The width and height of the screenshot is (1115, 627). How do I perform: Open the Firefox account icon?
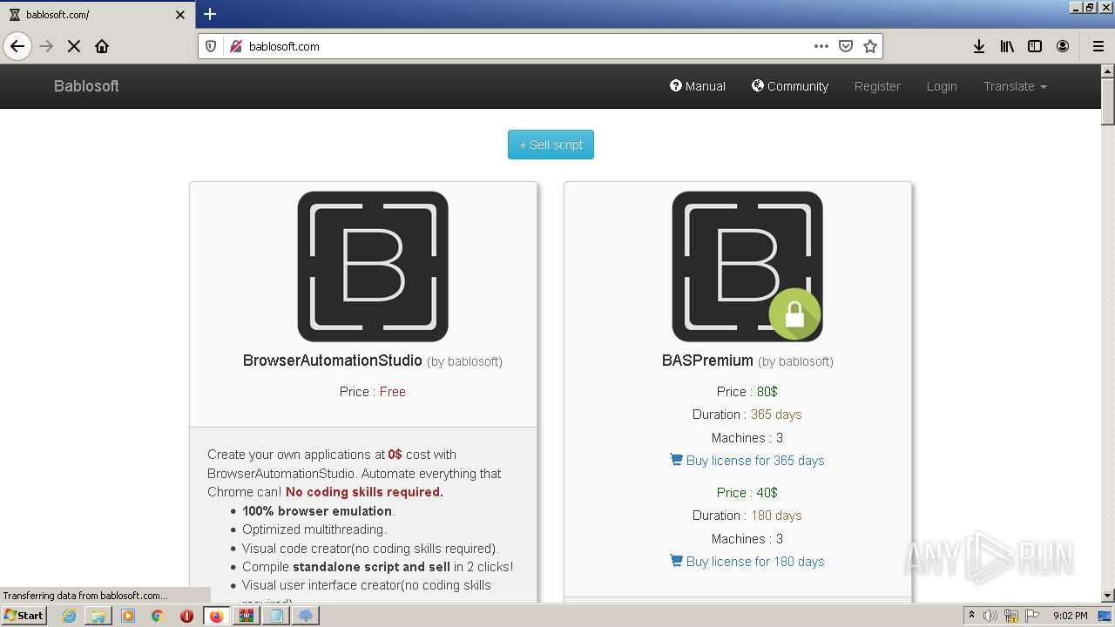[x=1063, y=46]
